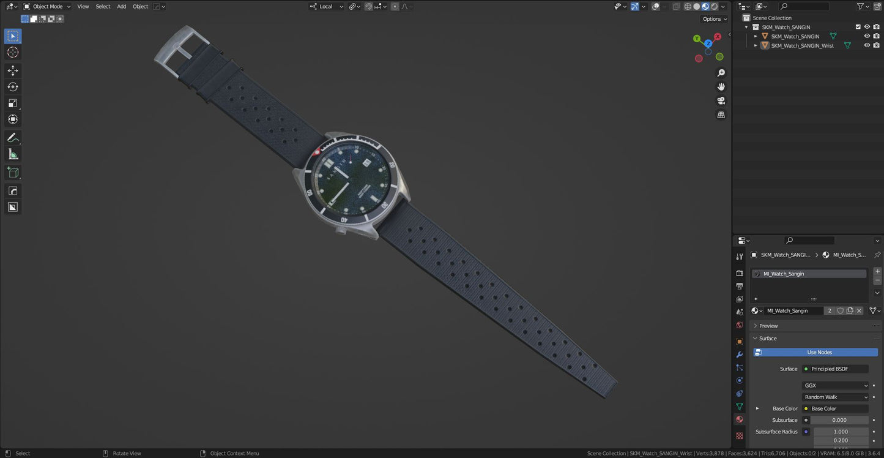The height and width of the screenshot is (458, 884).
Task: Open the Object Mode dropdown
Action: [46, 6]
